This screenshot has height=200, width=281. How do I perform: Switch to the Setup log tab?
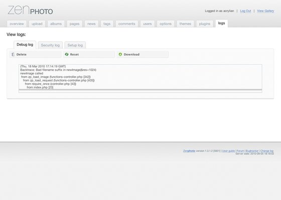click(75, 45)
